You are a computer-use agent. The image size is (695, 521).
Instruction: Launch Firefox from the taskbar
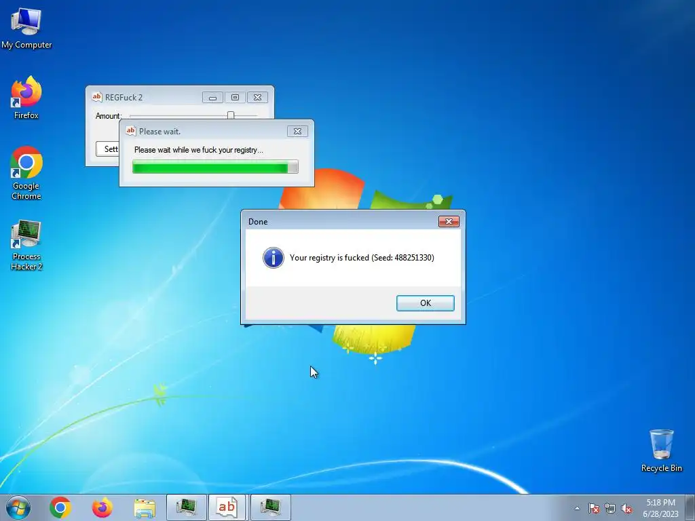[102, 507]
